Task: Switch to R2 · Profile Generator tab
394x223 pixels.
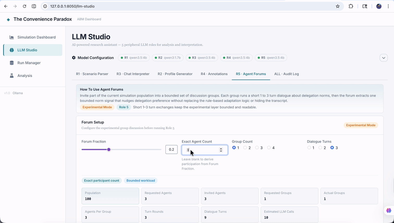Action: point(175,74)
